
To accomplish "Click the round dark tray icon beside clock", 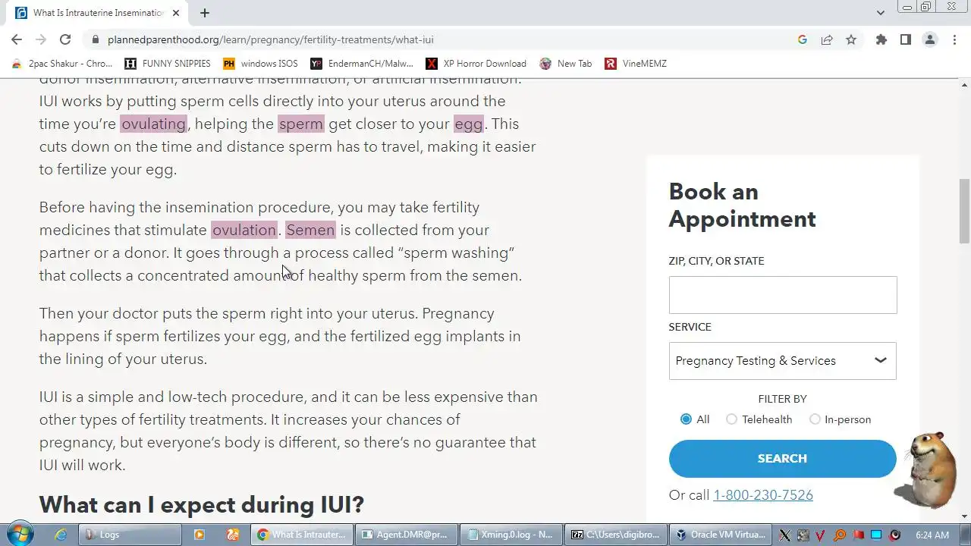I will pyautogui.click(x=894, y=535).
